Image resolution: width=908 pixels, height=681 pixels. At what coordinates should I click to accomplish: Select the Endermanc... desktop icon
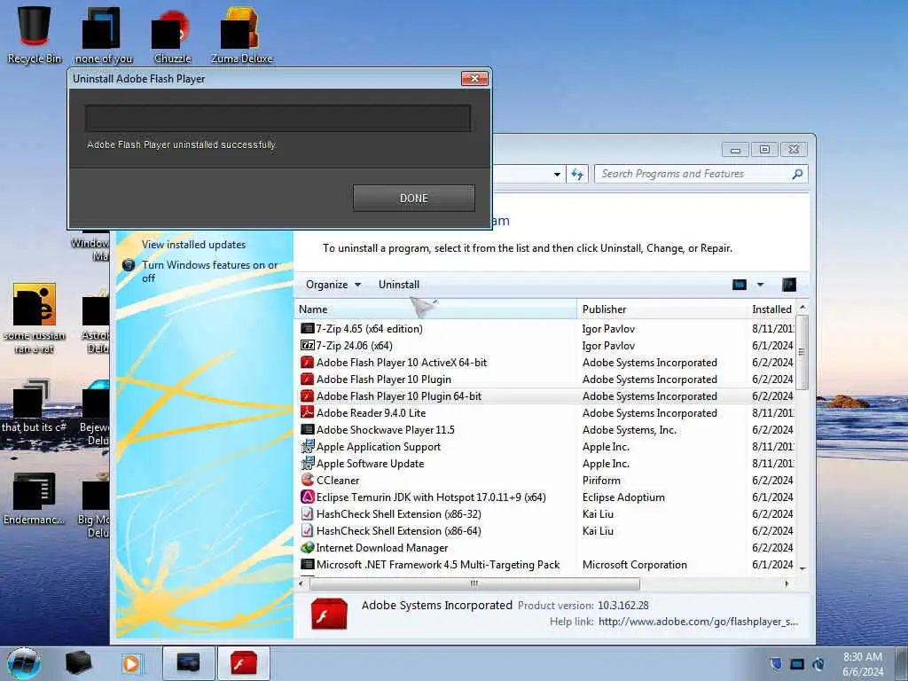click(35, 498)
